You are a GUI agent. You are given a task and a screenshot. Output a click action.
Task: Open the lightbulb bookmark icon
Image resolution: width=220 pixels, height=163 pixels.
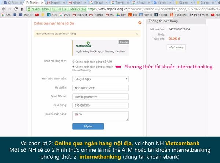pyautogui.click(x=43, y=15)
